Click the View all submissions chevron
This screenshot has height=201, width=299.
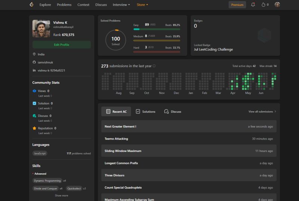pyautogui.click(x=275, y=112)
